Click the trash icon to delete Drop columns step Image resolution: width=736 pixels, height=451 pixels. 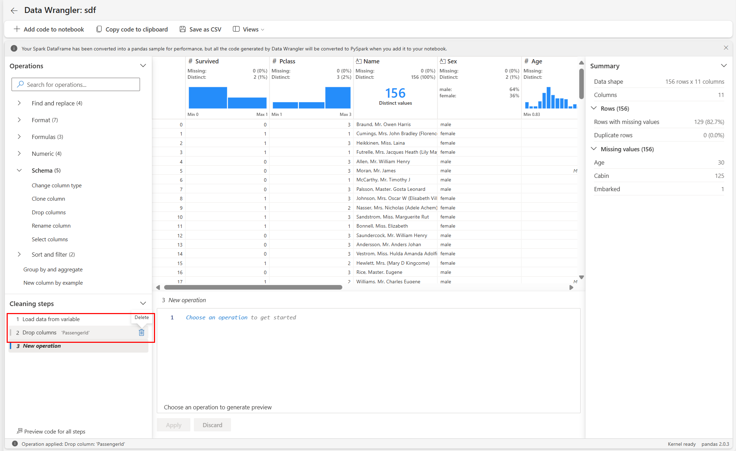tap(141, 332)
